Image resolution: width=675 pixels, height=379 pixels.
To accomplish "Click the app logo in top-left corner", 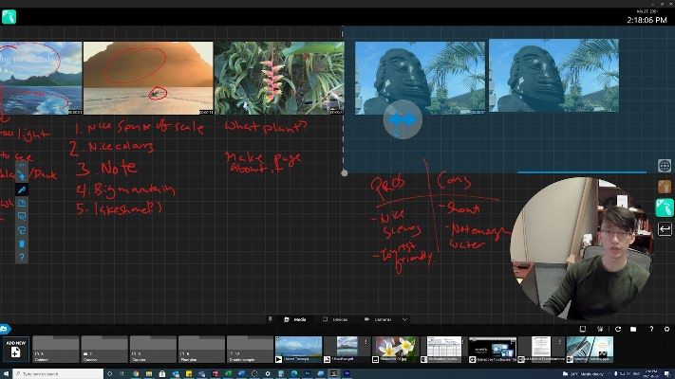I will coord(9,17).
